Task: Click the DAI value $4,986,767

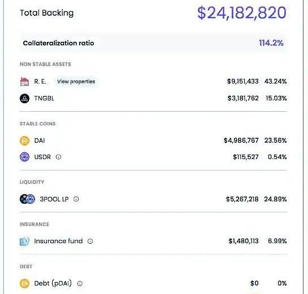Action: (241, 141)
